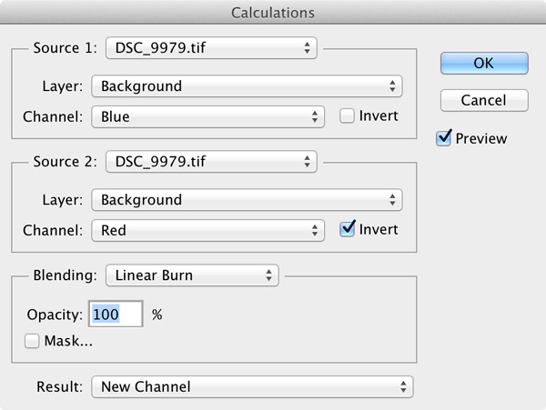Click the Opacity label text
This screenshot has height=410, width=546.
[x=56, y=315]
